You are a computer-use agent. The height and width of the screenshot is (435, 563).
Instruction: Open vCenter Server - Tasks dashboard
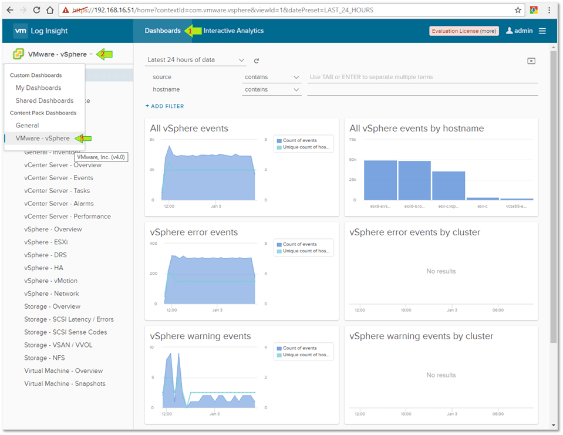tap(57, 191)
